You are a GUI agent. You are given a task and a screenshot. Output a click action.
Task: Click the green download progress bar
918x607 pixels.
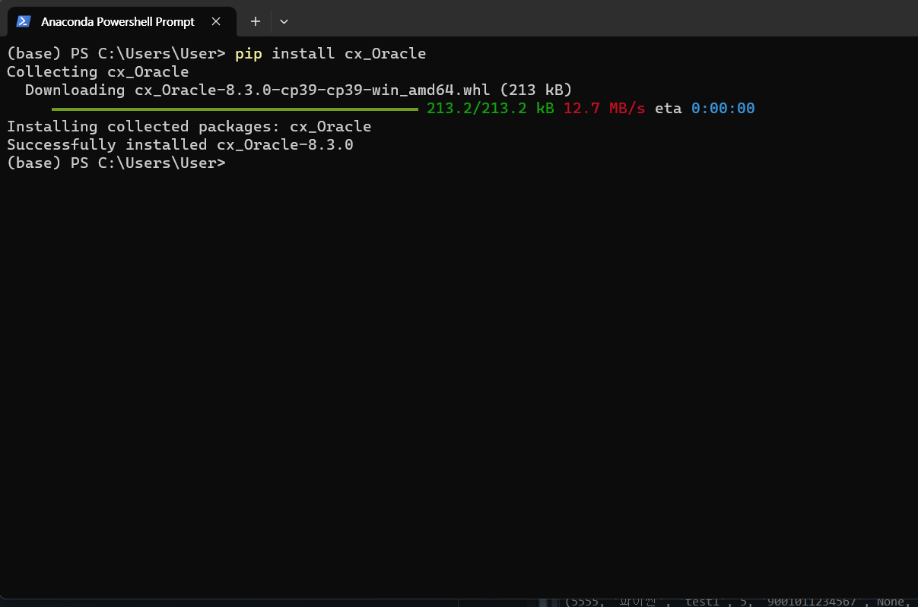click(x=235, y=109)
